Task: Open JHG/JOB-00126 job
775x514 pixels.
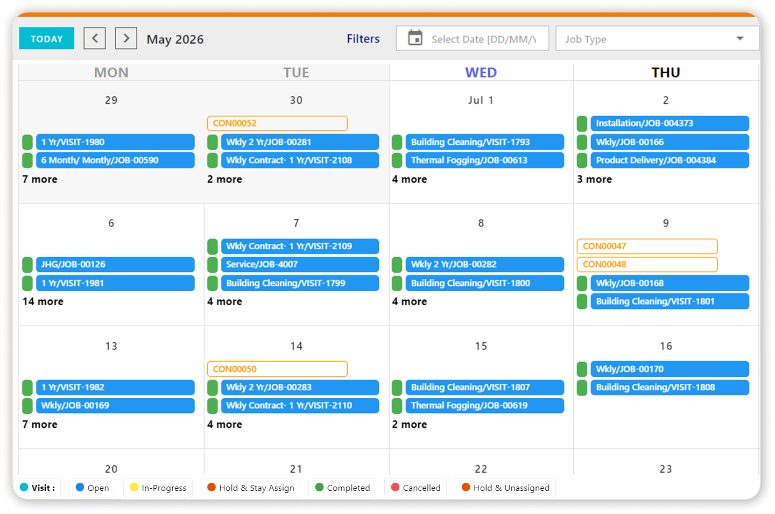Action: click(x=115, y=264)
